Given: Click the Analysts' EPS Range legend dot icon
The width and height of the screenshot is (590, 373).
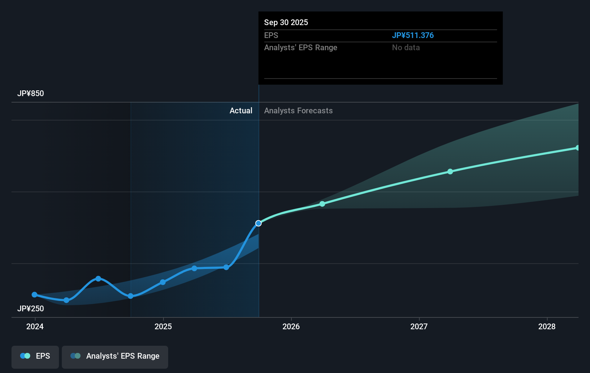Looking at the screenshot, I should 75,356.
